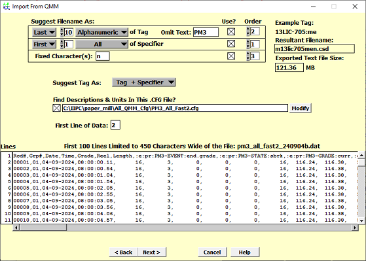Click the Order stepper for Tag row
Screen dimensions: 366x261
pos(247,31)
